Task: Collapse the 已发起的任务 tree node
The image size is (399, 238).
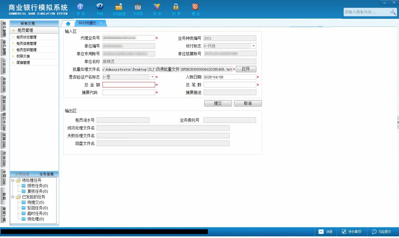Action: click(12, 197)
